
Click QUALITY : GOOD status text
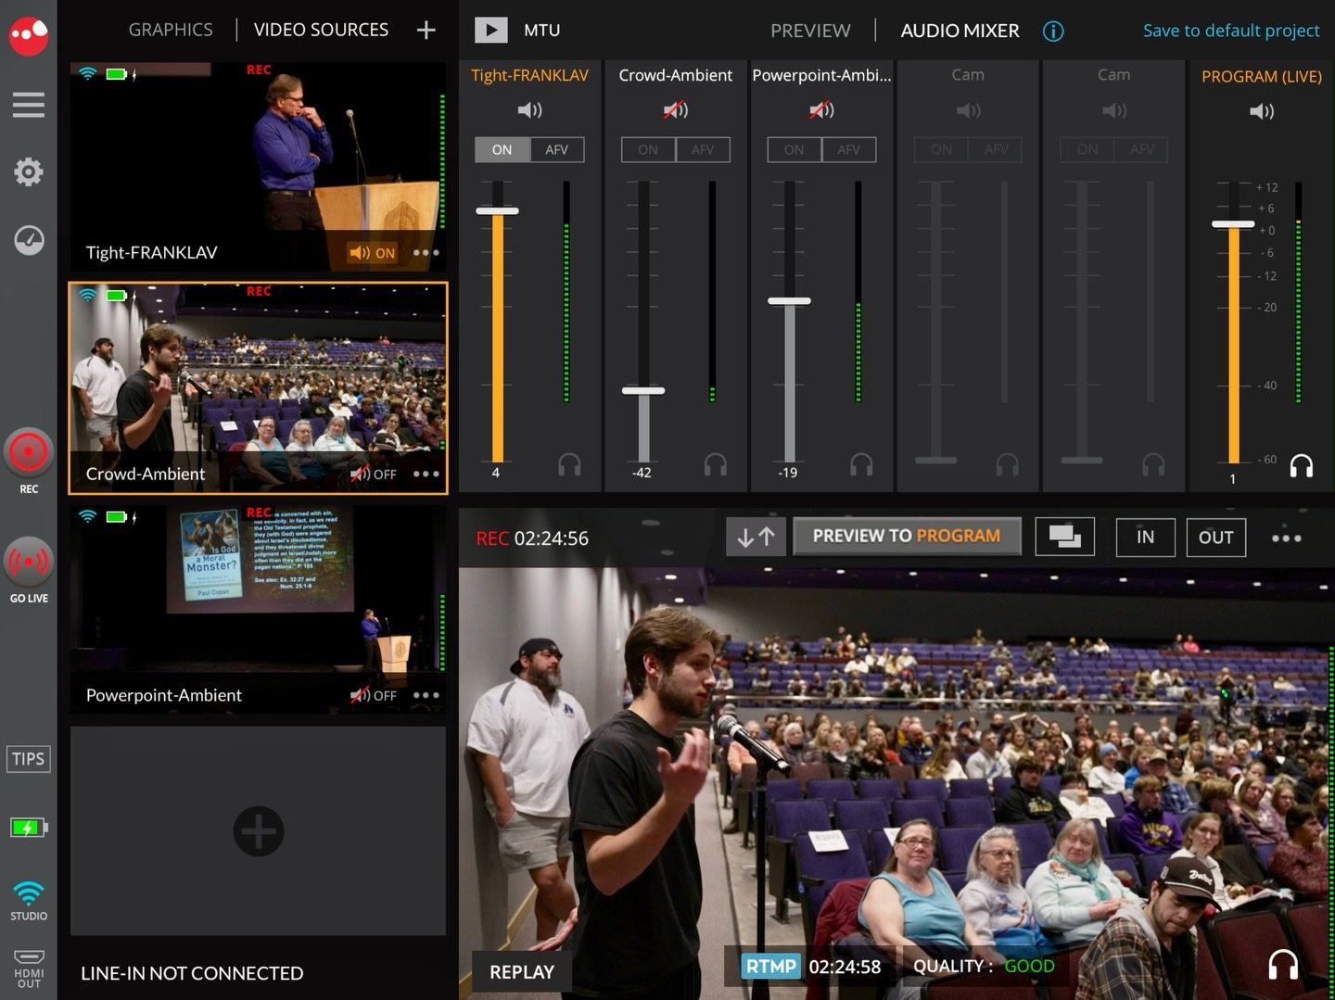pyautogui.click(x=984, y=967)
